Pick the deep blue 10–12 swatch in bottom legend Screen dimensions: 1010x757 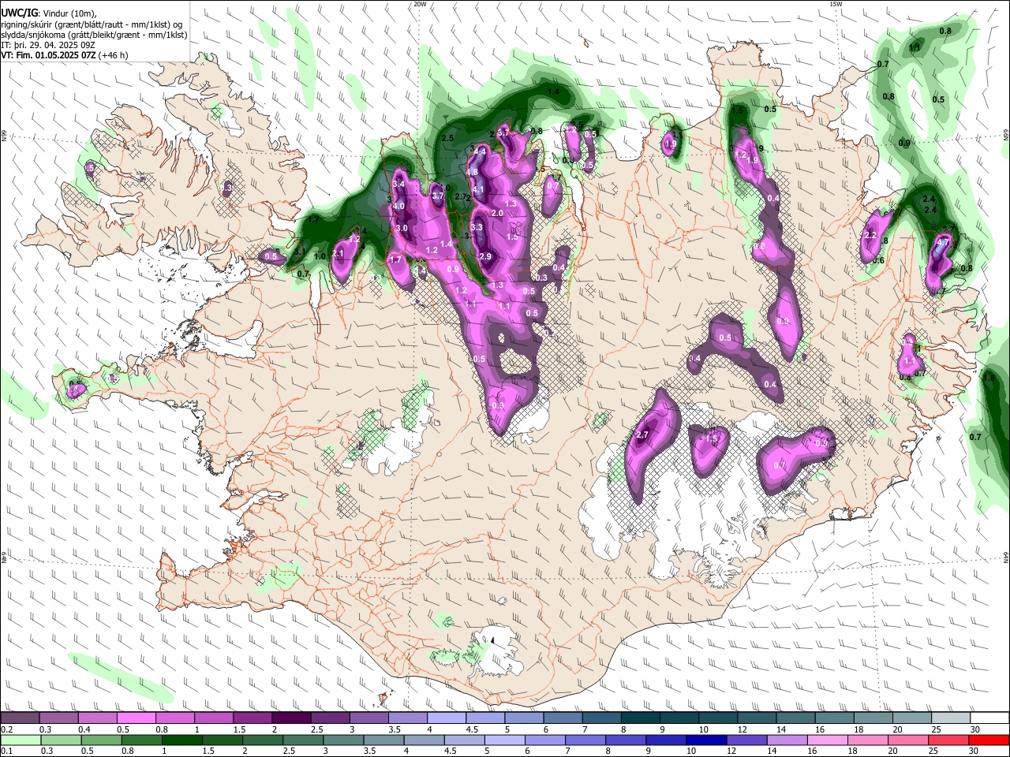click(705, 740)
